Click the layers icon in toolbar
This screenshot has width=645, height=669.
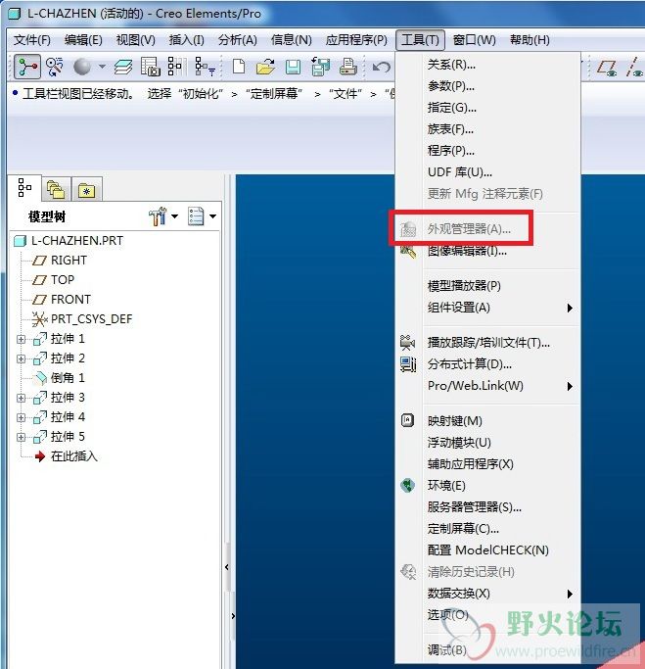pos(123,67)
